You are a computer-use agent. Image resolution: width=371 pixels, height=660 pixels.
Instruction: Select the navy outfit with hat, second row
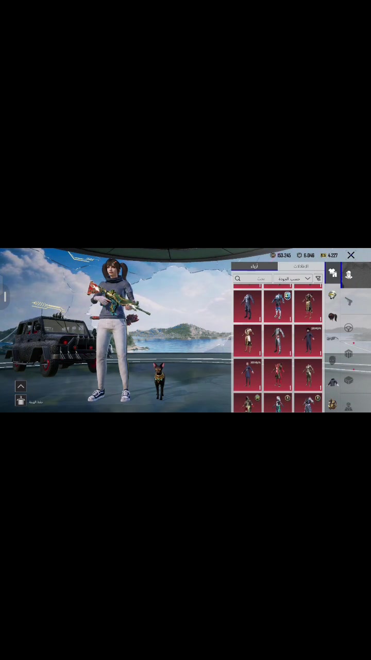[x=308, y=341]
